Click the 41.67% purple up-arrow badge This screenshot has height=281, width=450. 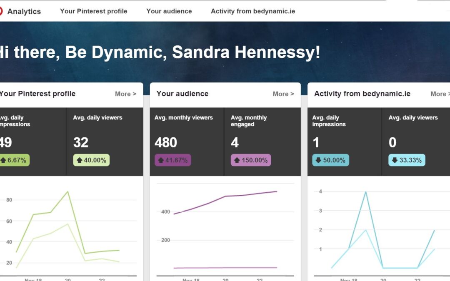(x=173, y=160)
